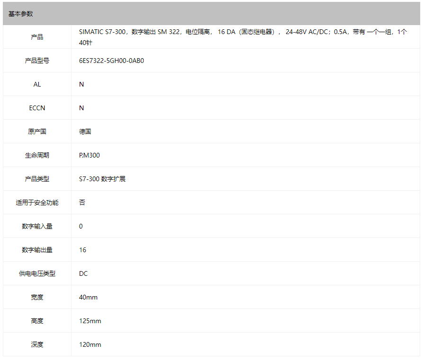Screen dimensions: 424x361
Task: Select the 数字输入量 label cell
Action: coord(37,226)
